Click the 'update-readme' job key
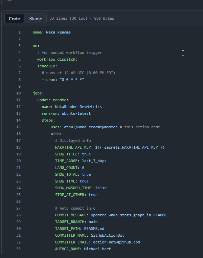This screenshot has height=258, width=203. (x=52, y=100)
